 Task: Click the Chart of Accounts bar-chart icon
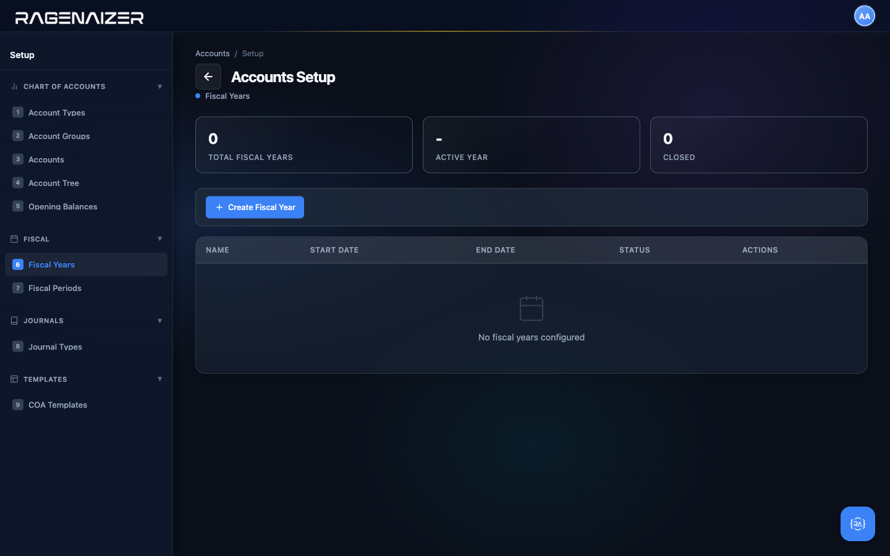coord(14,86)
